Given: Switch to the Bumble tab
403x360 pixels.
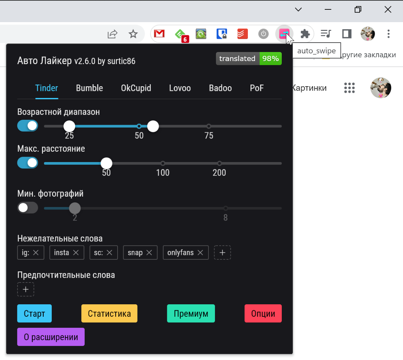Looking at the screenshot, I should click(89, 88).
